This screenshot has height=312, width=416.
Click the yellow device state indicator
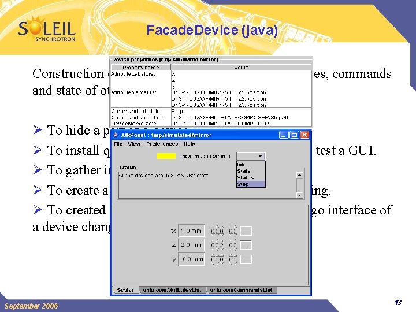(x=166, y=156)
